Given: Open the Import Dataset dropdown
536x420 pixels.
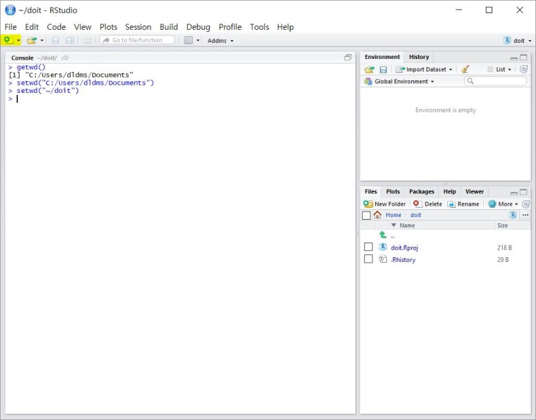Looking at the screenshot, I should click(x=424, y=69).
